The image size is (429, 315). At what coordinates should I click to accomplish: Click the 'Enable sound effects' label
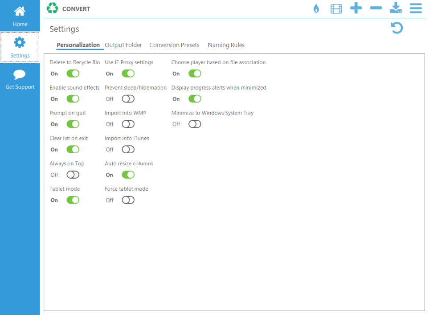point(74,88)
